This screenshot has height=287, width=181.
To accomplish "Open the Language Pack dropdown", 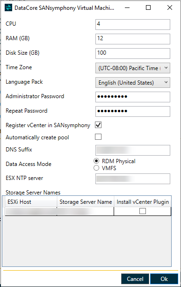I will [133, 82].
